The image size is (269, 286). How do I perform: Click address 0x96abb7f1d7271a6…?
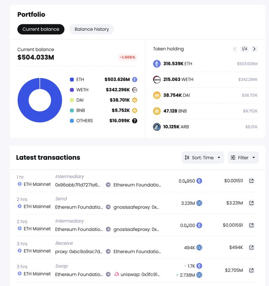[x=77, y=185]
